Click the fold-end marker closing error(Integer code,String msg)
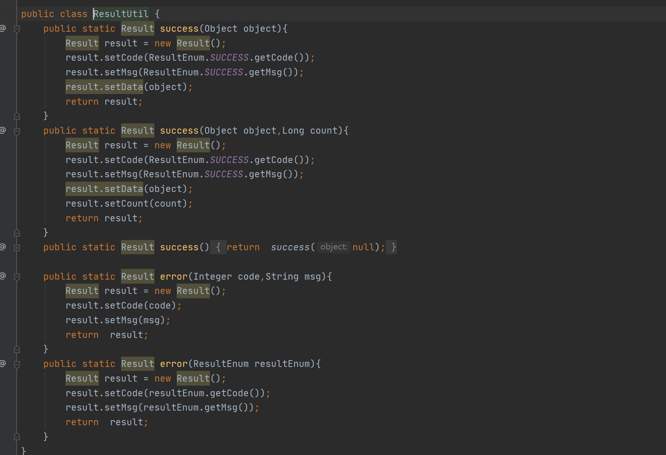 tap(17, 349)
